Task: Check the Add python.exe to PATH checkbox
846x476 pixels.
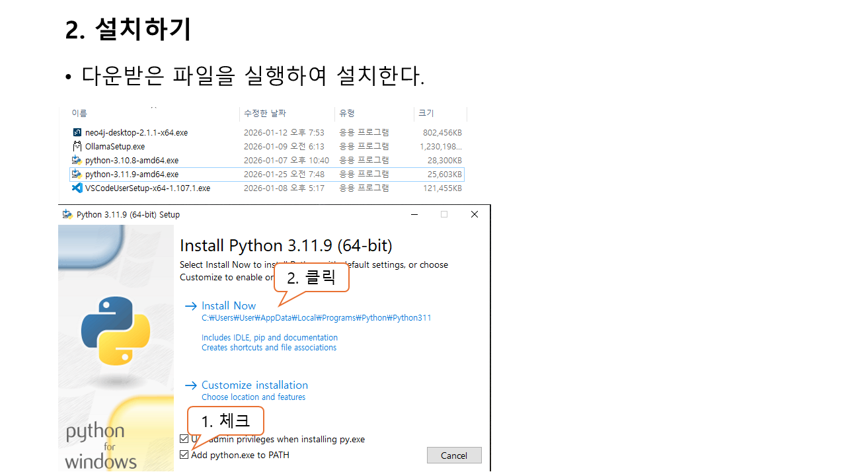Action: point(184,455)
